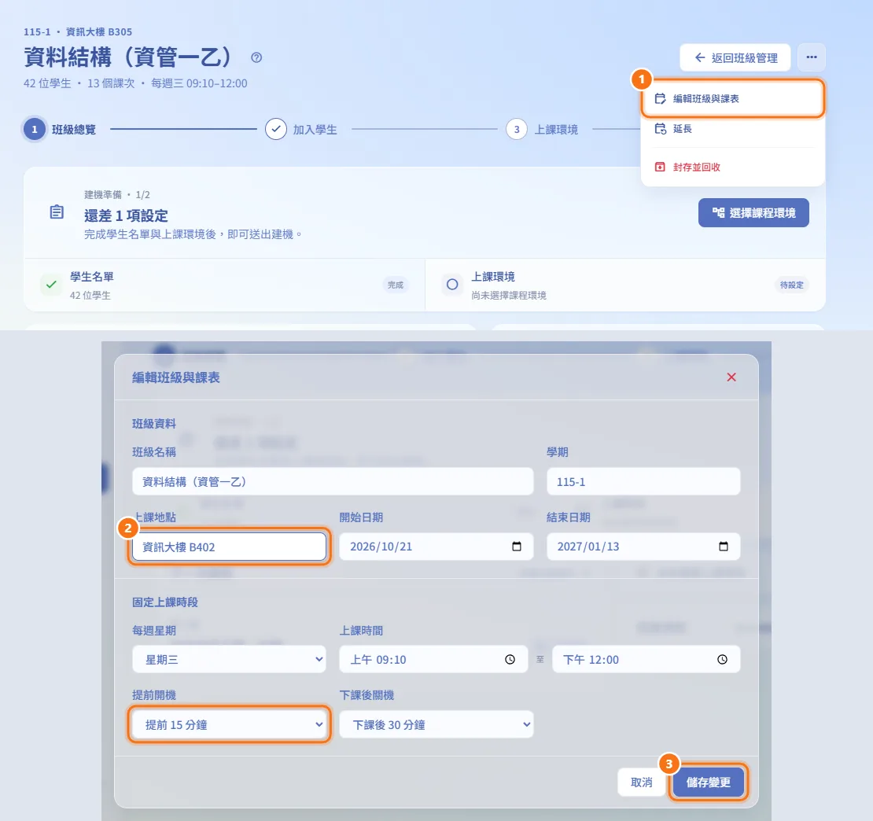Viewport: 873px width, 821px height.
Task: Click the 開始日期 field 2026/10/21
Action: [x=436, y=547]
